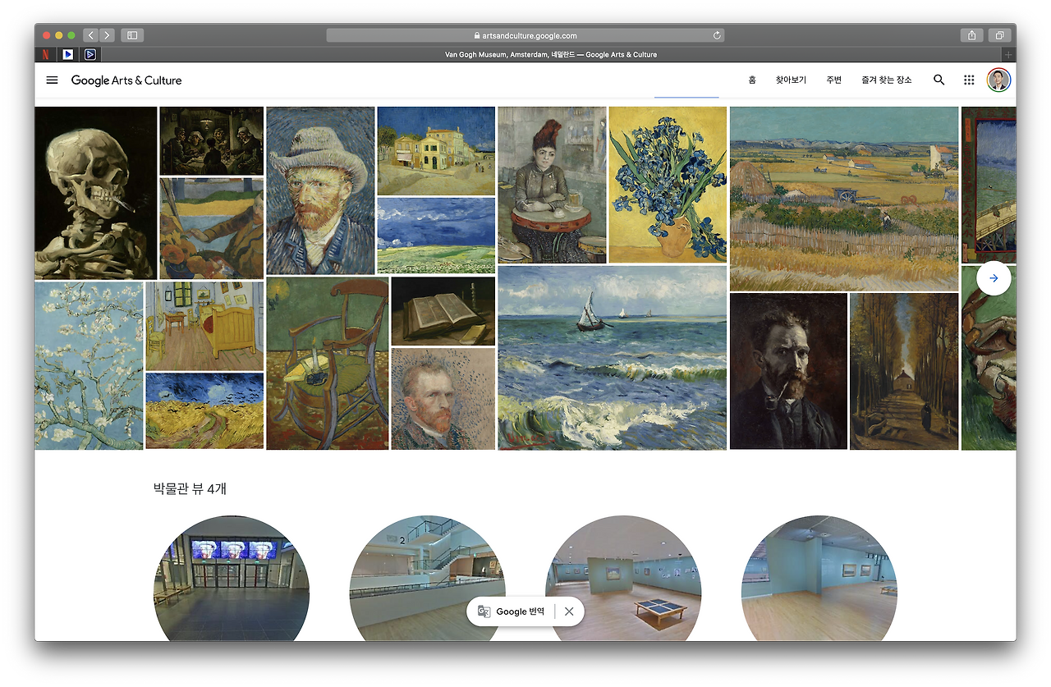Open the dark outlined play icon pinned tab
Viewport: 1051px width, 687px height.
(90, 54)
